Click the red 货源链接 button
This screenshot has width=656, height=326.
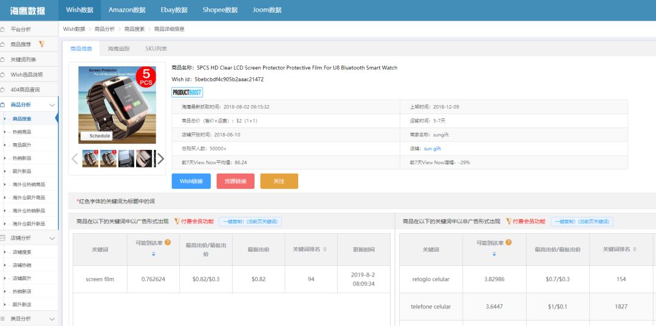236,181
